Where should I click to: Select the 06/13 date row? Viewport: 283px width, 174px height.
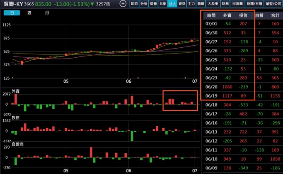pyautogui.click(x=243, y=132)
